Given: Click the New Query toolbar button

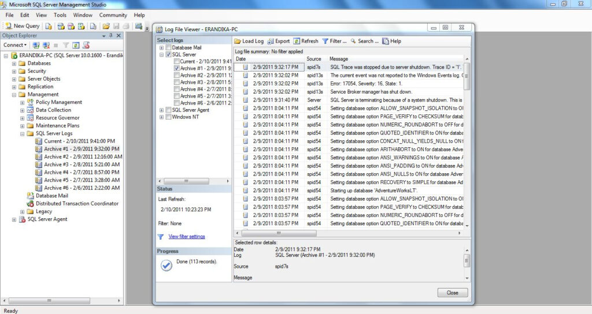Looking at the screenshot, I should 23,25.
